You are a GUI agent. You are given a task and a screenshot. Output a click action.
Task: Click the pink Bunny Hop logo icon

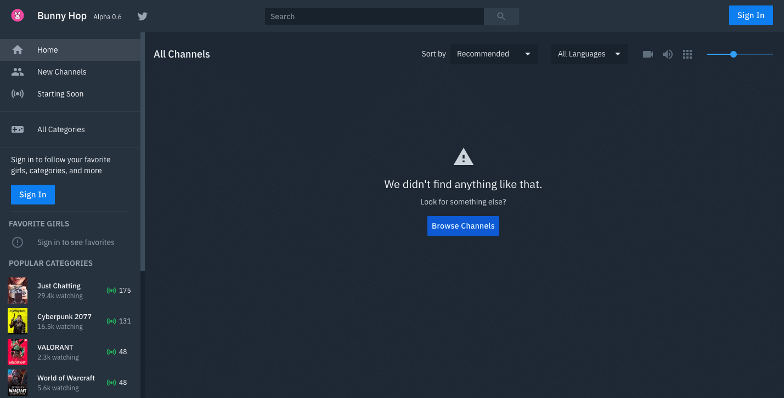point(18,16)
